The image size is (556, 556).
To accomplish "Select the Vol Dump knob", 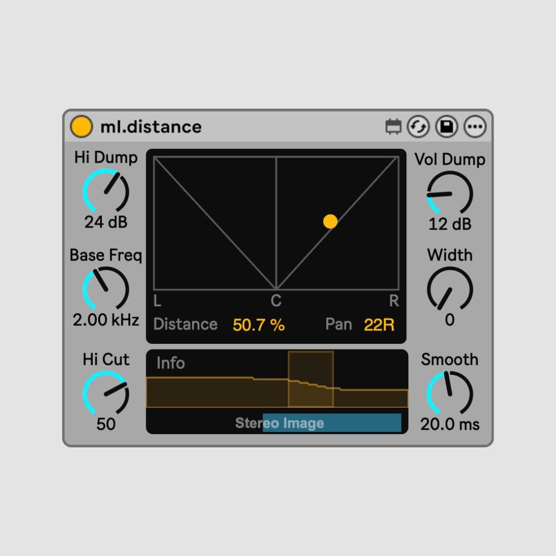I will click(450, 194).
